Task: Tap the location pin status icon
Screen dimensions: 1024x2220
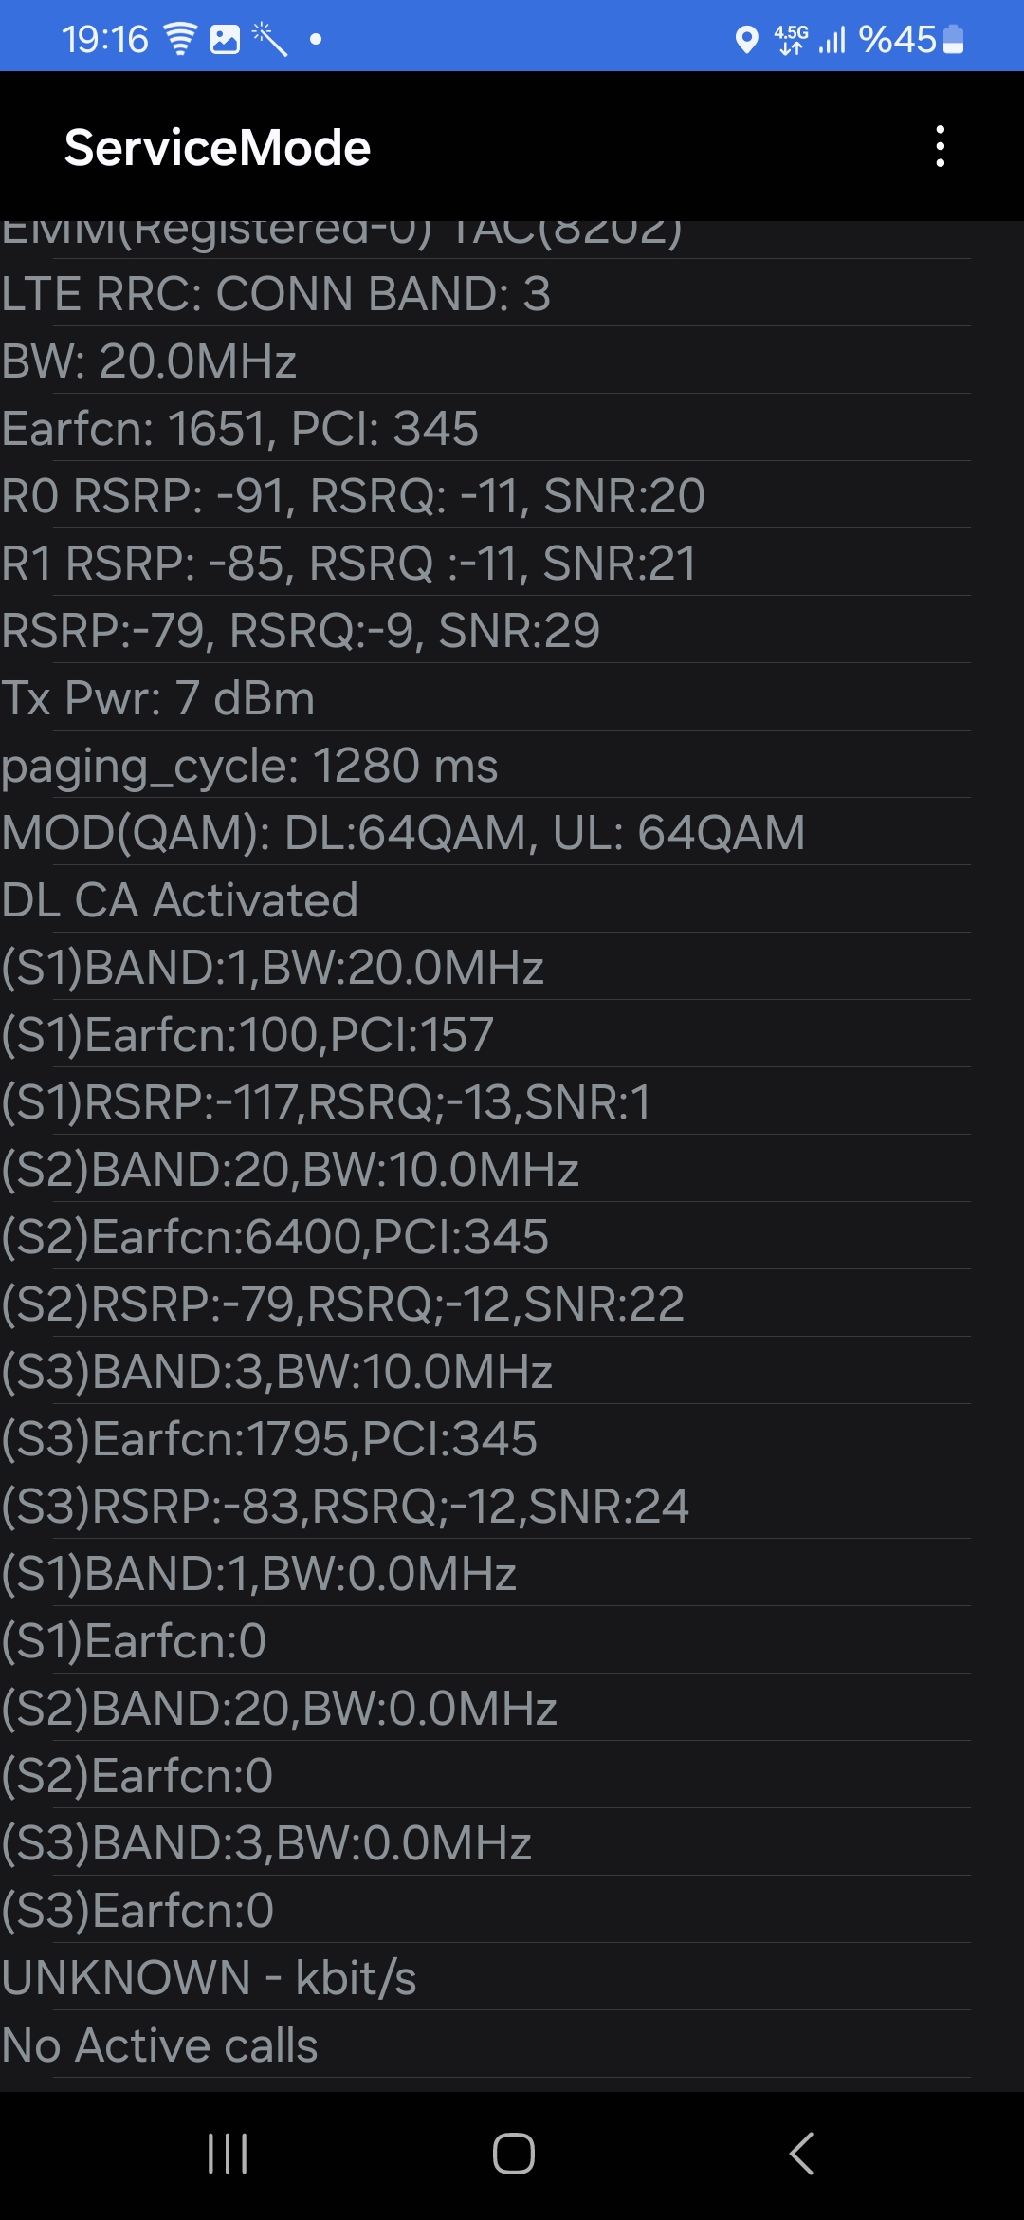Action: point(747,40)
